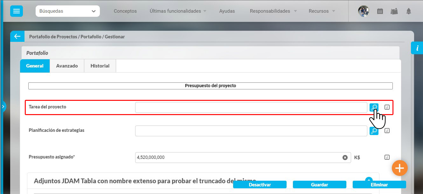Show info for Tarea del proyecto

(x=387, y=107)
